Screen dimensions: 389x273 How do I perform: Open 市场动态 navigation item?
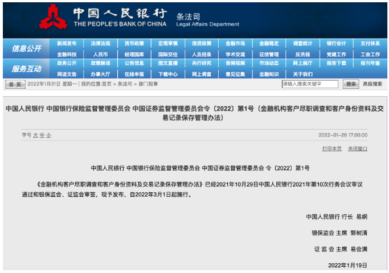click(269, 63)
